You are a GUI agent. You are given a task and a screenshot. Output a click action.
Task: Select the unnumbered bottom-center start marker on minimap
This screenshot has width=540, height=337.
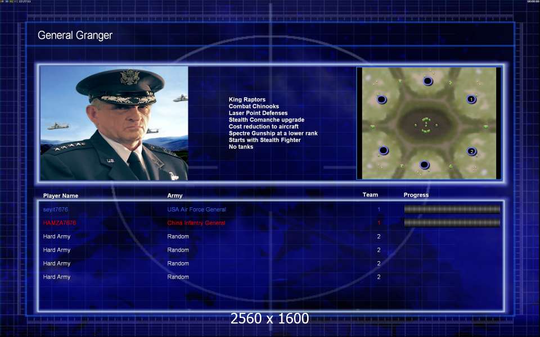click(424, 165)
